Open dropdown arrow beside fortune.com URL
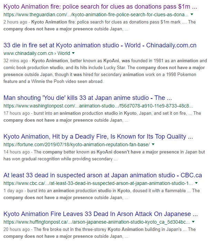215x243 pixels. click(153, 144)
